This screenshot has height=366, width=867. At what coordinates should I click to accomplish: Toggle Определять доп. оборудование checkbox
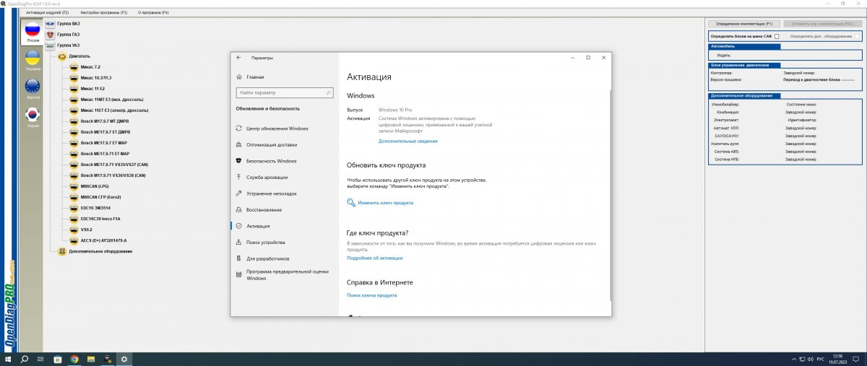pos(857,35)
